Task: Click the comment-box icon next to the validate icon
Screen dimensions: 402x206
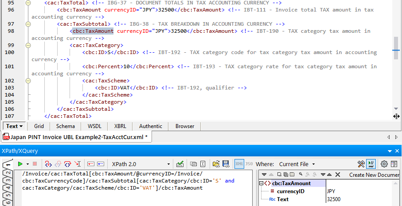Action: 194,164
